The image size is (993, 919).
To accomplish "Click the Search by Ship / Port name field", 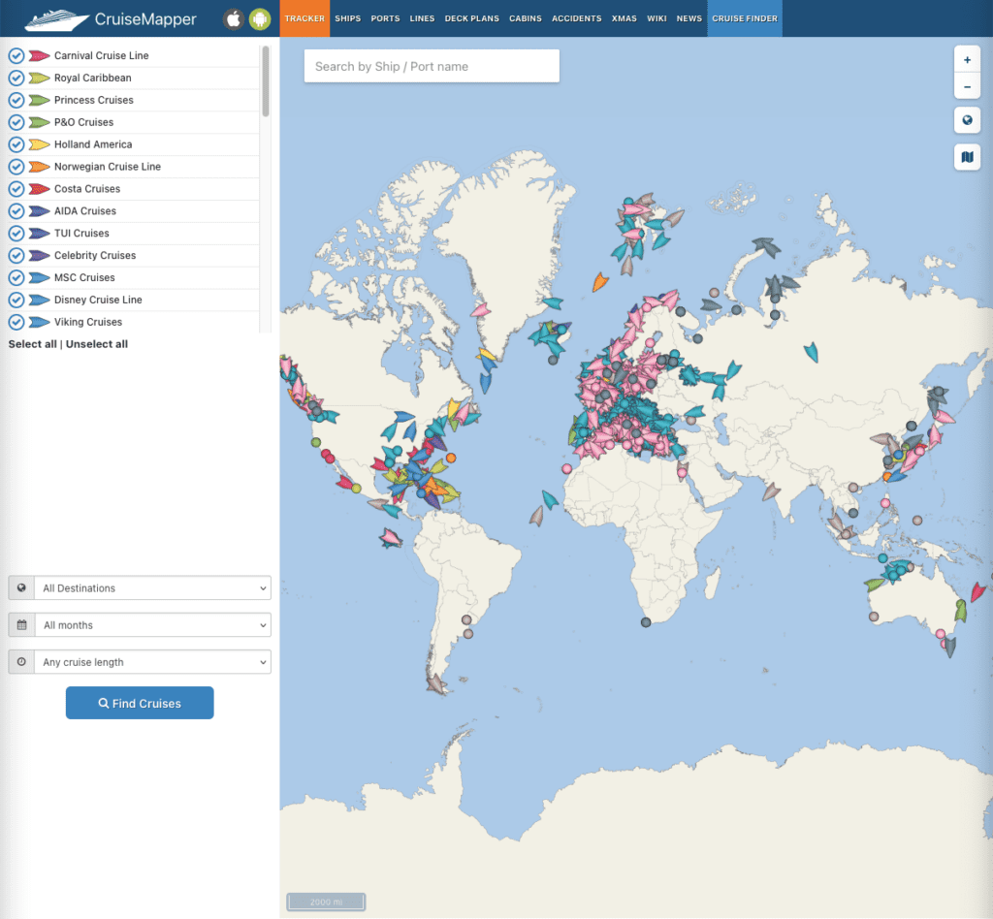I will (x=431, y=66).
